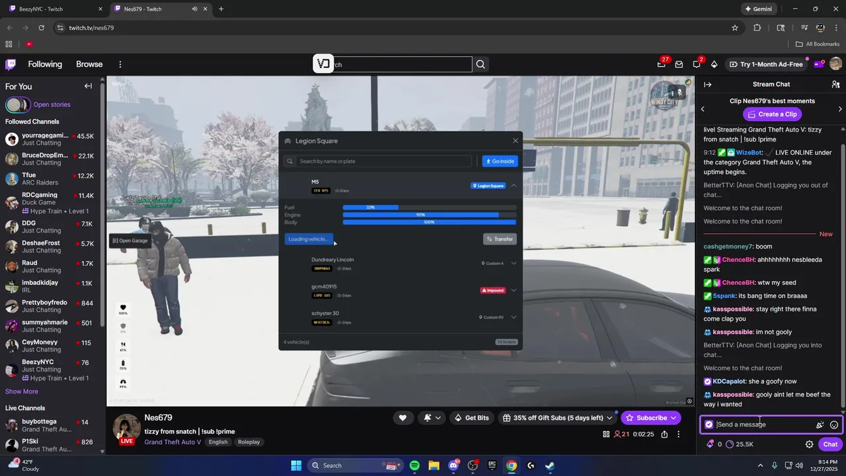Collapse the For You sidebar
Image resolution: width=846 pixels, height=476 pixels.
pyautogui.click(x=88, y=86)
